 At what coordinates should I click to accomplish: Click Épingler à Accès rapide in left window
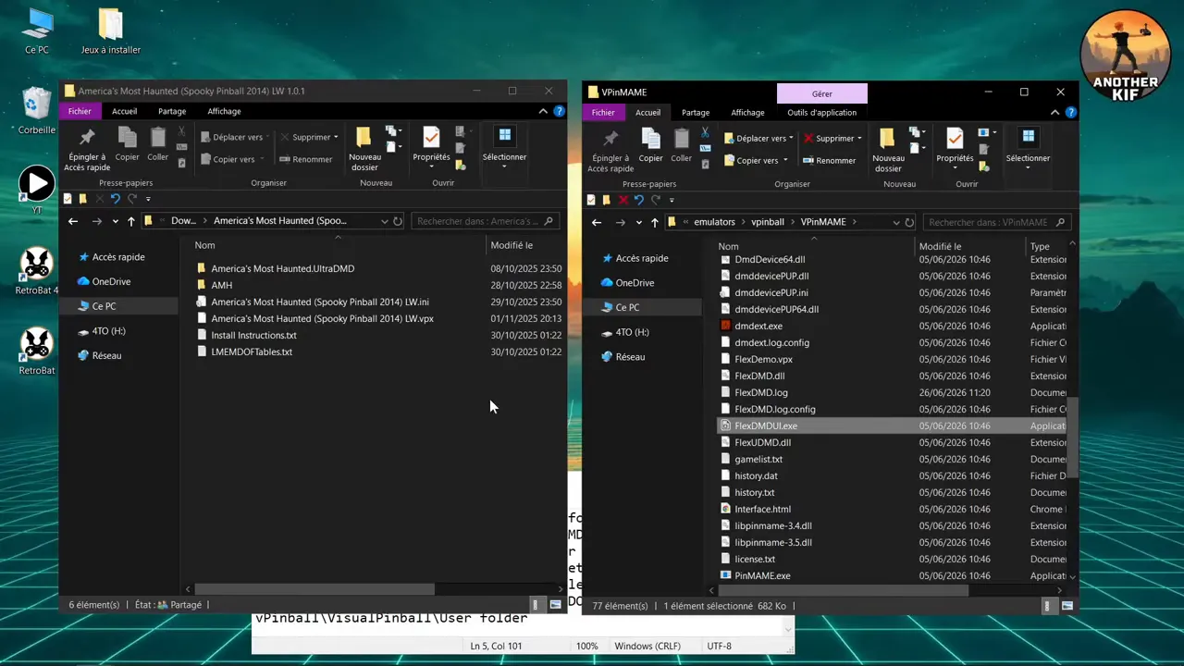(87, 150)
